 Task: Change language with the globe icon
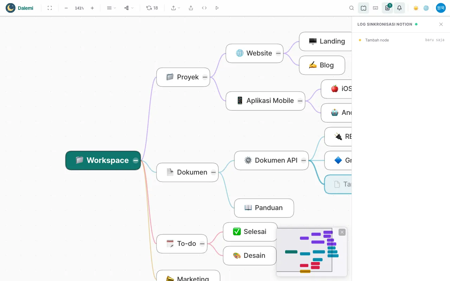point(426,8)
